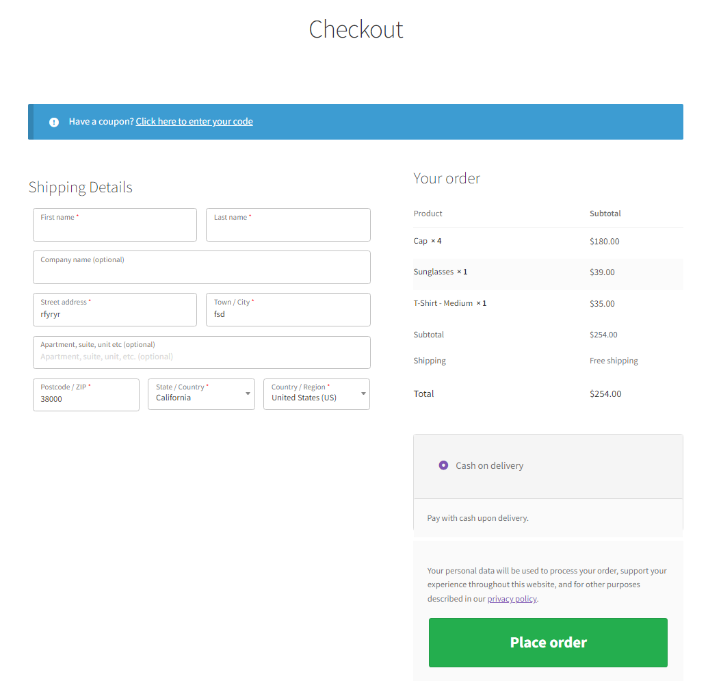Click the Sunglasses product row
708x694 pixels.
coord(548,272)
